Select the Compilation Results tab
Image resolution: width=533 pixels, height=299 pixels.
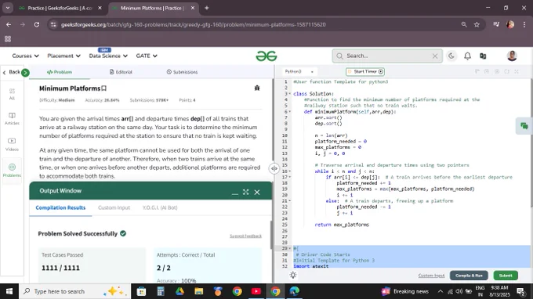click(60, 207)
